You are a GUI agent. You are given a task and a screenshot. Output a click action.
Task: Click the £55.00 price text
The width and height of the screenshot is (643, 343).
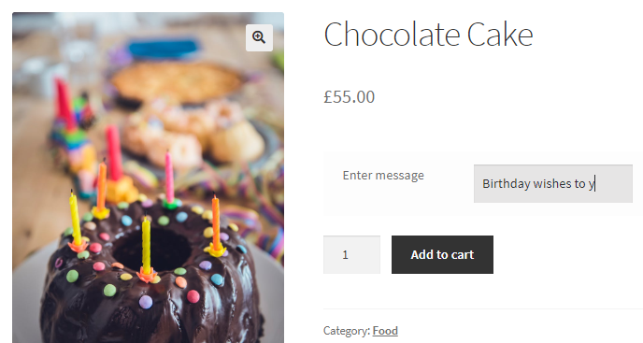[x=349, y=97]
